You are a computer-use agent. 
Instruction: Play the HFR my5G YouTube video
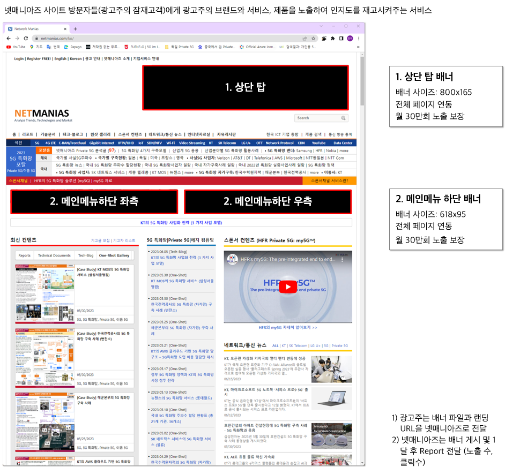(287, 287)
